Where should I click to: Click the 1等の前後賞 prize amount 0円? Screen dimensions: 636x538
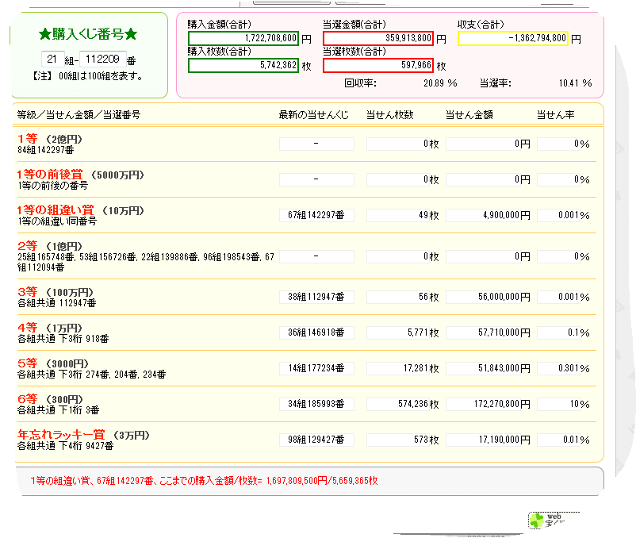pyautogui.click(x=488, y=180)
